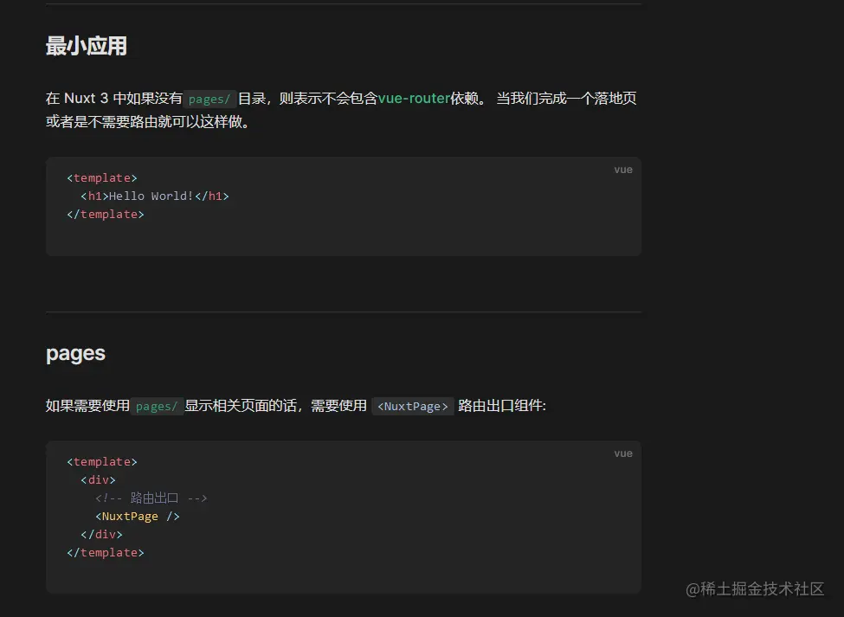This screenshot has width=844, height=617.
Task: Select the <template> opening tag in first code block
Action: [102, 177]
